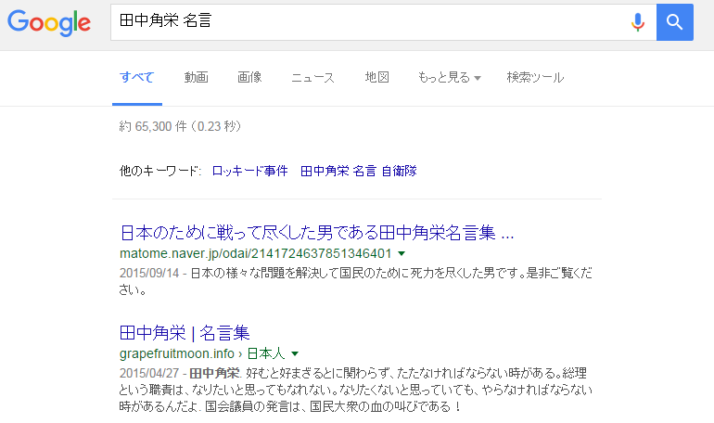Screen dimensions: 714x423
Task: Click the 2015/04/27 snippet date
Action: [149, 373]
